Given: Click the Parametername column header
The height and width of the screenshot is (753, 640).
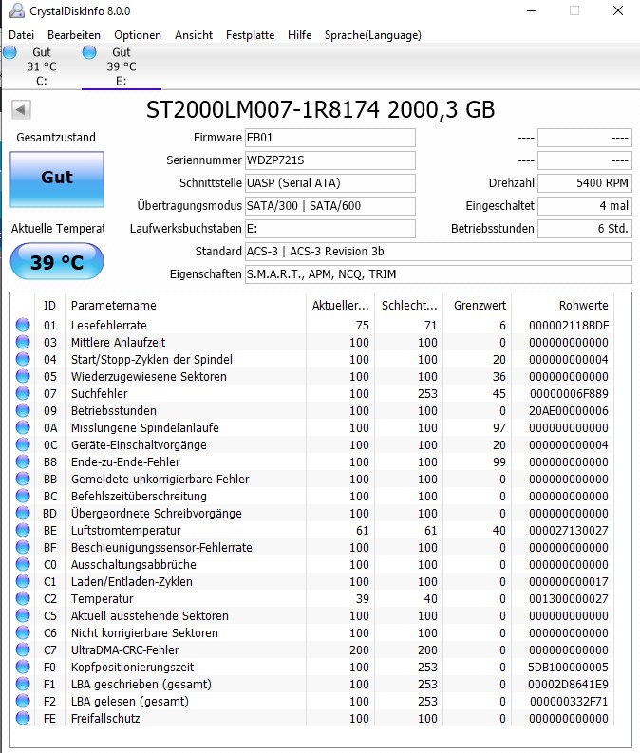Looking at the screenshot, I should click(185, 306).
